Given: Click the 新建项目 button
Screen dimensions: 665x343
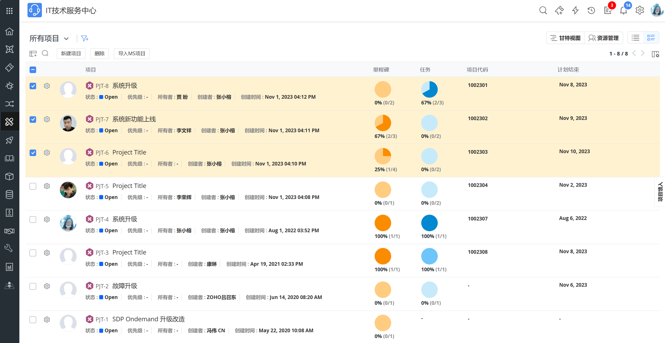Looking at the screenshot, I should 71,54.
